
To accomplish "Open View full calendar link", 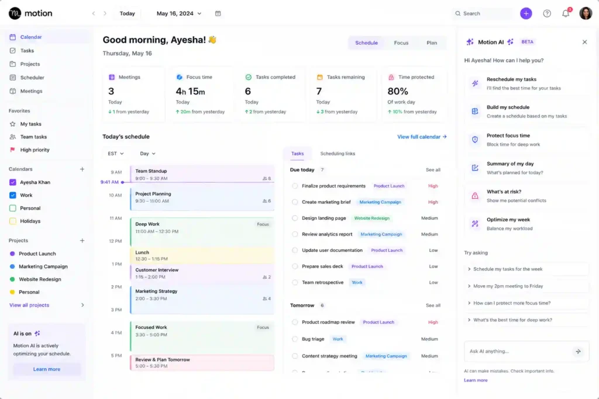I will pyautogui.click(x=422, y=137).
